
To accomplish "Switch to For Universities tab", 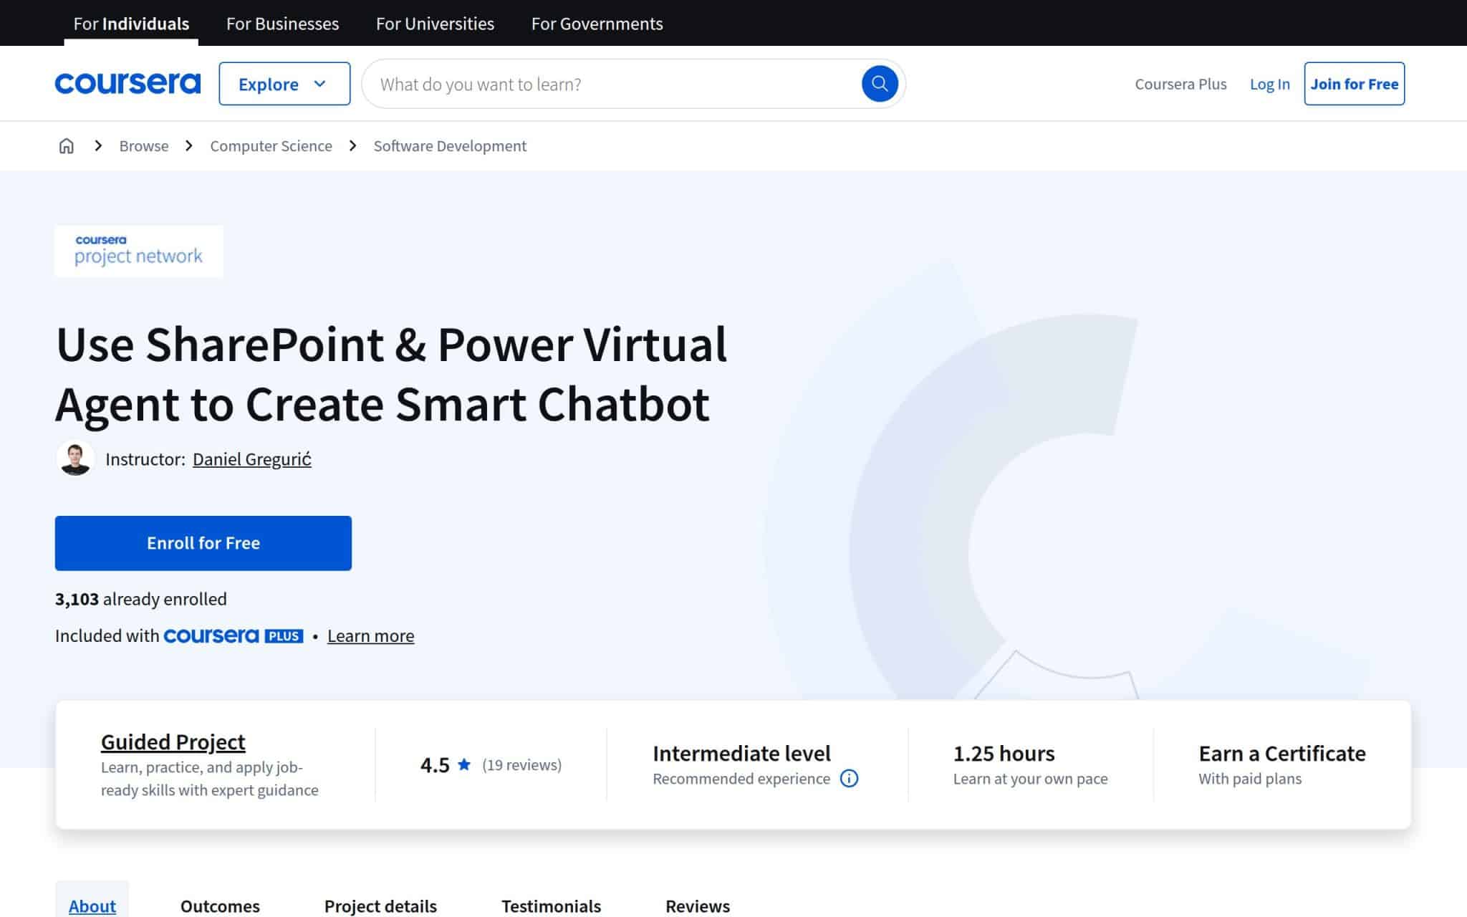I will coord(435,23).
